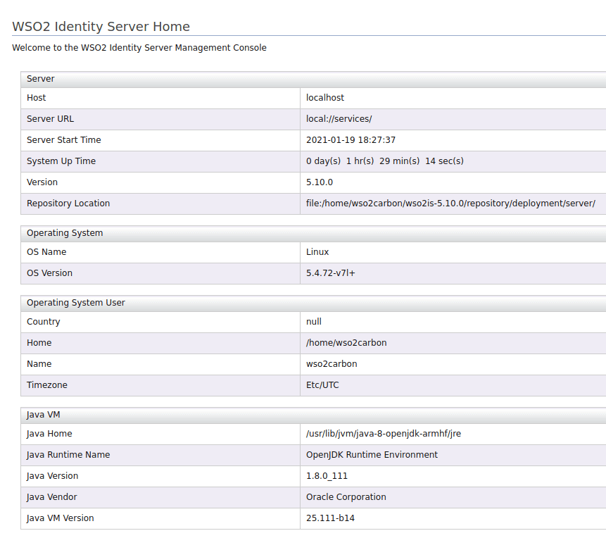The width and height of the screenshot is (606, 538).
Task: Click the Java Vendor value Oracle Corporation
Action: tap(346, 497)
